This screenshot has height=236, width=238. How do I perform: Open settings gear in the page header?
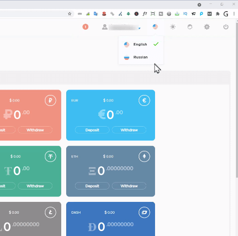coord(207,27)
